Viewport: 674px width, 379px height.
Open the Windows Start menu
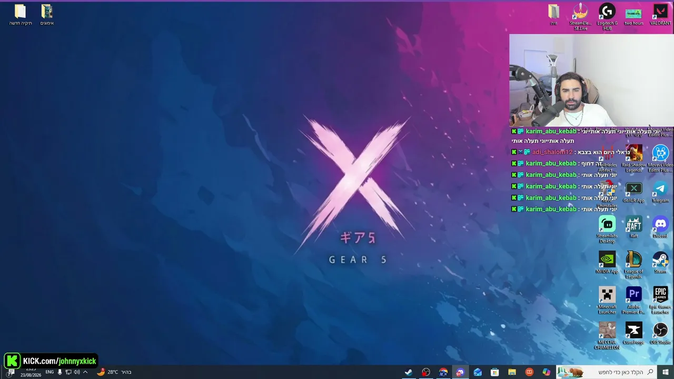666,372
